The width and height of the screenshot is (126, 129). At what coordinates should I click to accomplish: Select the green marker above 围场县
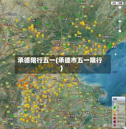[80, 1]
